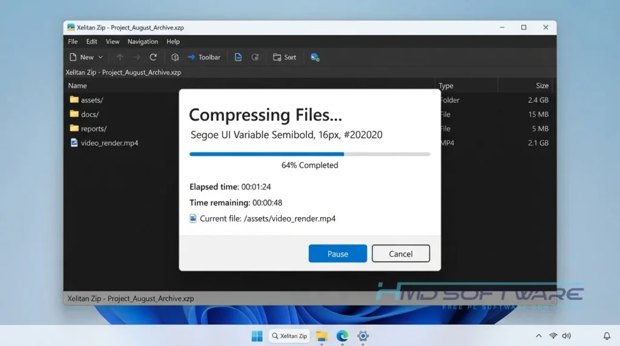Open File Explorer from taskbar
The height and width of the screenshot is (346, 620).
point(322,336)
